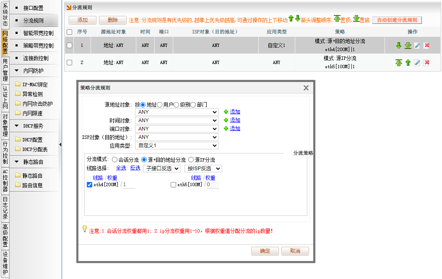The height and width of the screenshot is (279, 442).
Task: Close the 策略分流规则 dialog
Action: pyautogui.click(x=306, y=88)
